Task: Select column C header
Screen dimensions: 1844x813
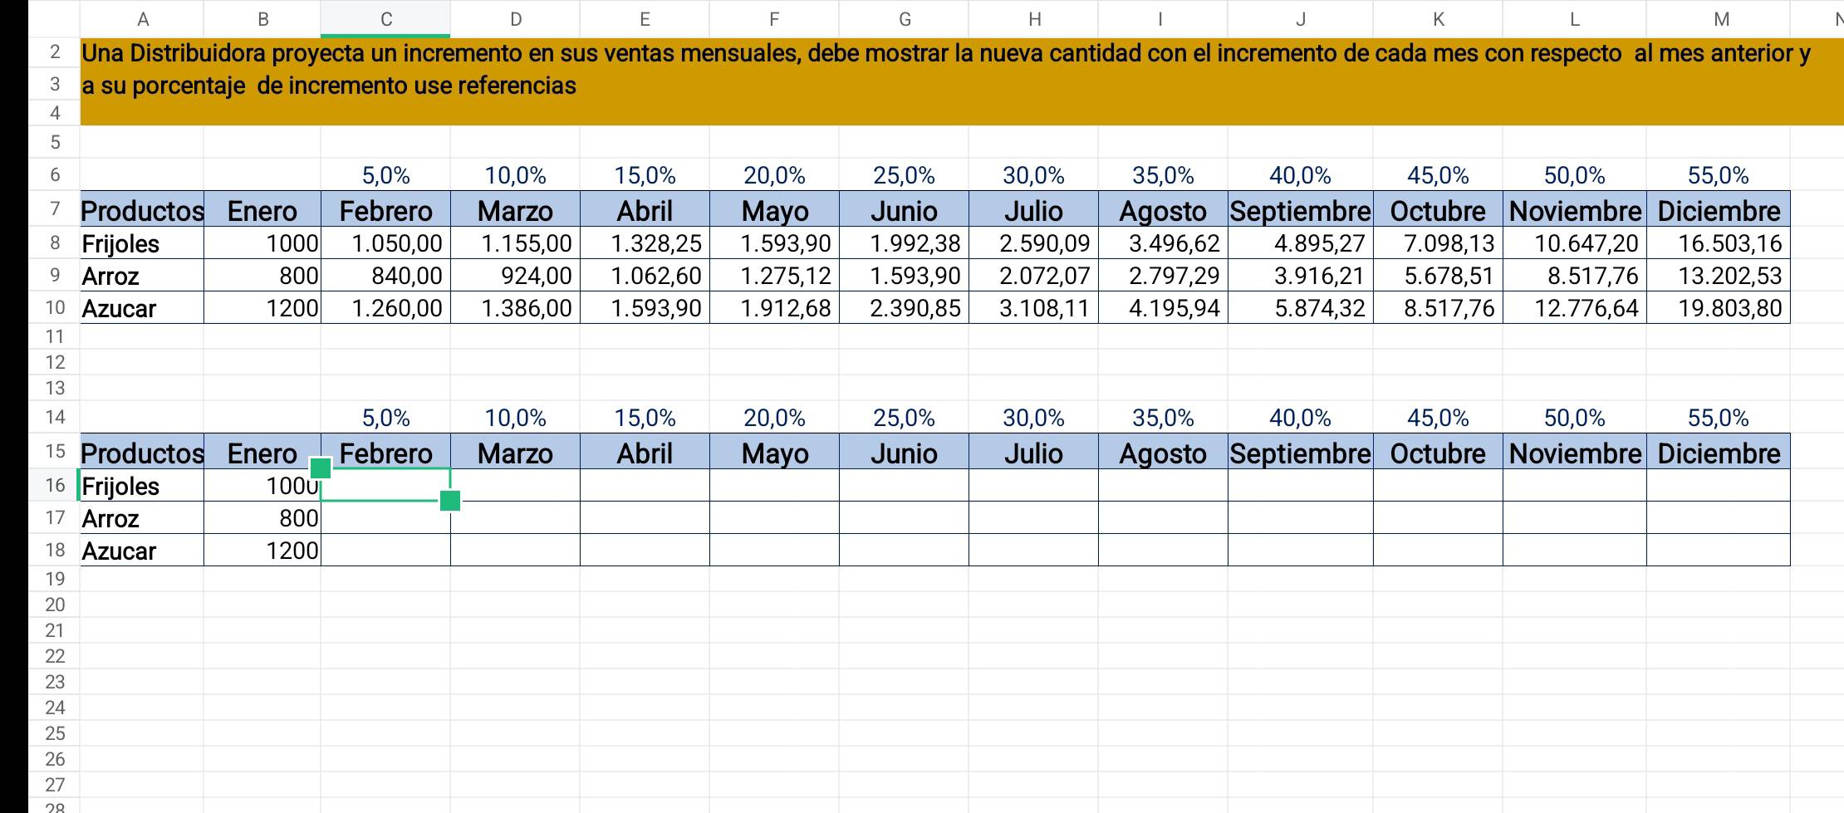Action: click(x=385, y=18)
